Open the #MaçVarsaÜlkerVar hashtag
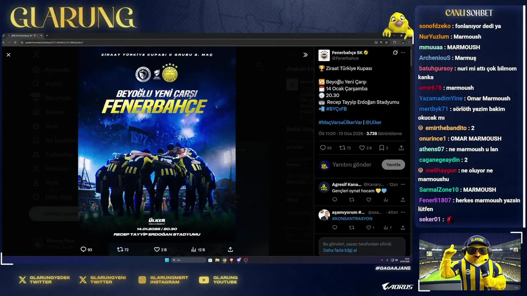Image resolution: width=527 pixels, height=296 pixels. click(x=340, y=122)
